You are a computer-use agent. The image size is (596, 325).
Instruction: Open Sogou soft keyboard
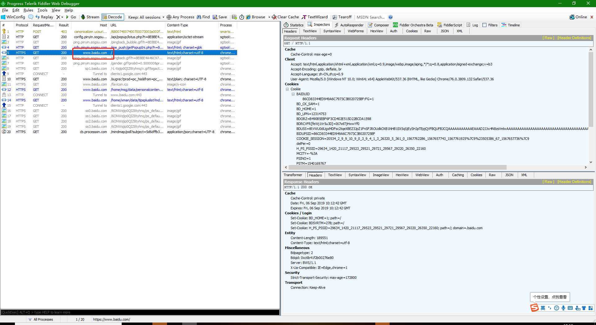[x=570, y=308]
